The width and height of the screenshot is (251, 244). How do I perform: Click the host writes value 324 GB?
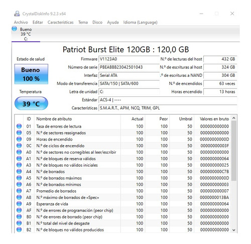point(220,67)
